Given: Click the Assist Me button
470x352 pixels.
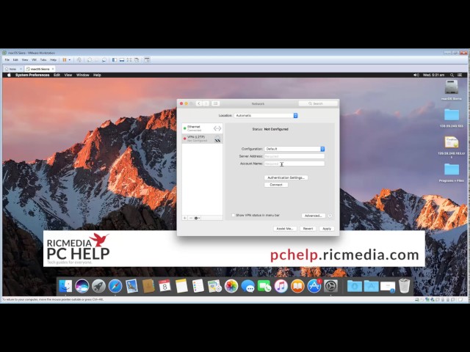Looking at the screenshot, I should (x=285, y=228).
